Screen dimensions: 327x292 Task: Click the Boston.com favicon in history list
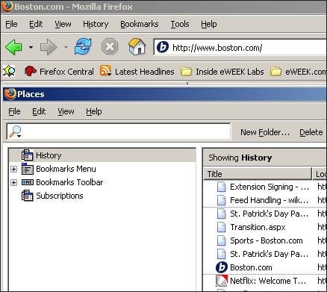tap(222, 267)
